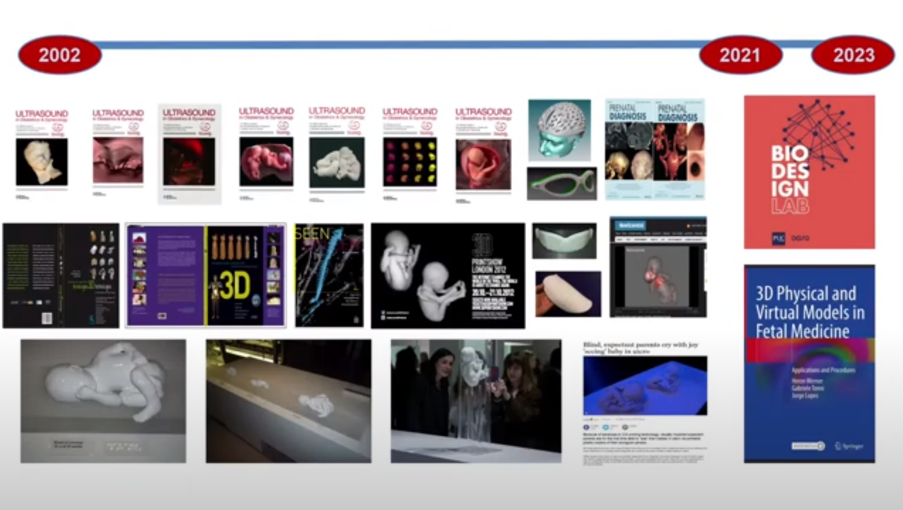Click photo of two women viewing fetus model

pos(476,401)
